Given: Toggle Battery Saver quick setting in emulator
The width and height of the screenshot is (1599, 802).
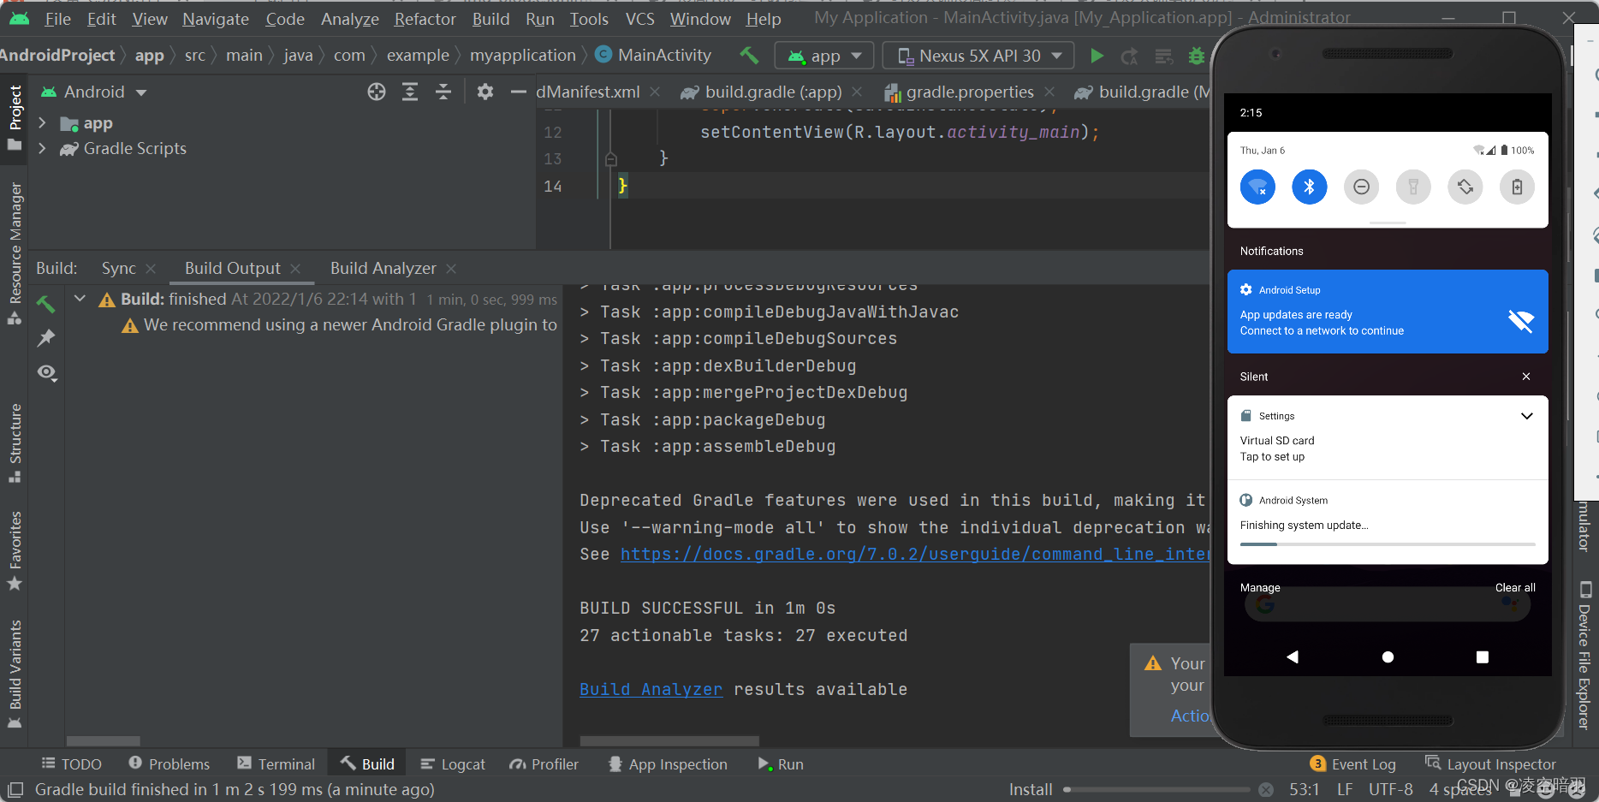Looking at the screenshot, I should pos(1517,187).
